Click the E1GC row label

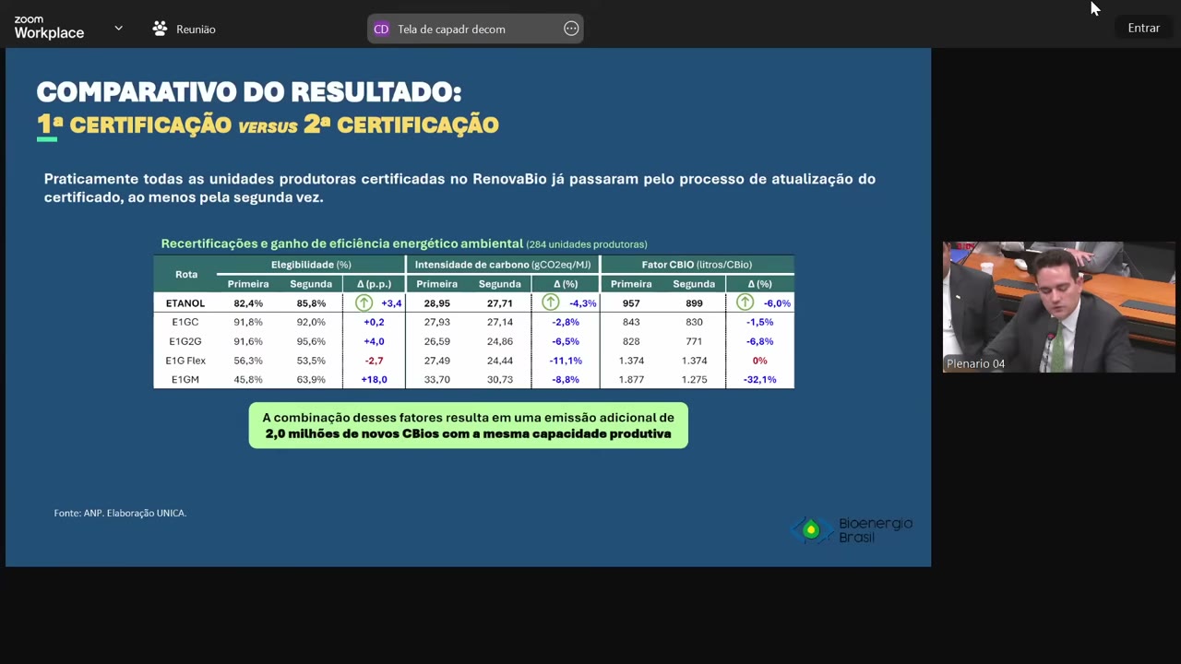coord(185,322)
